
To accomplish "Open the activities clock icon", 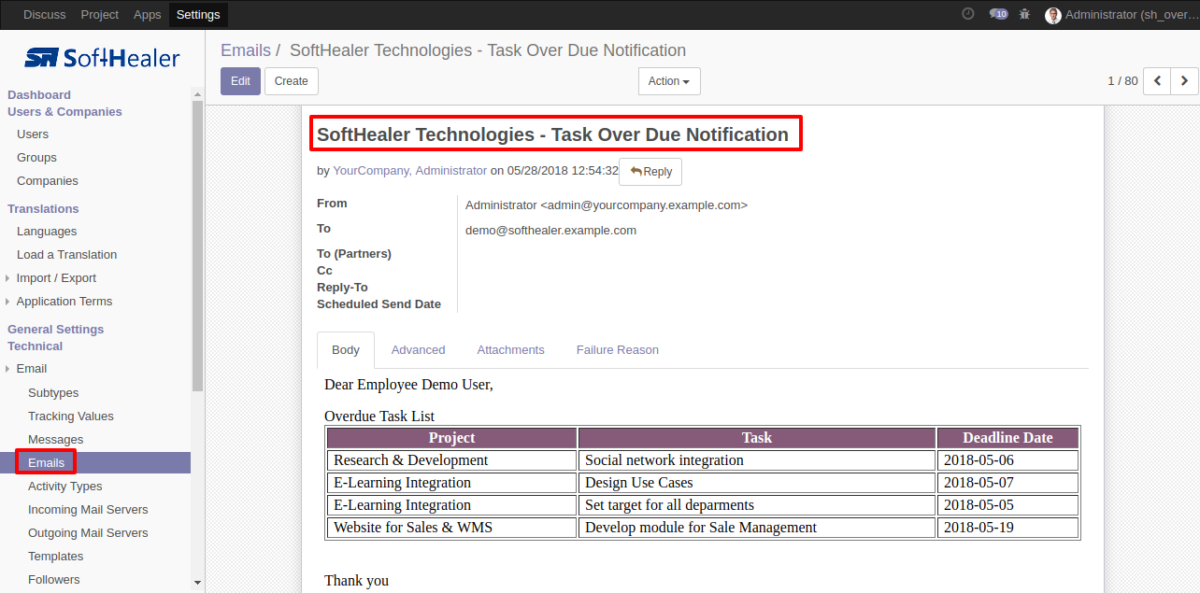I will click(x=967, y=14).
